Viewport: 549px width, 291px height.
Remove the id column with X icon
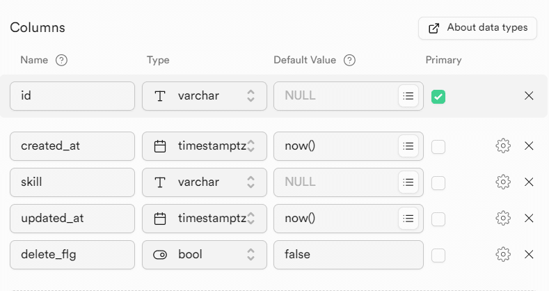coord(529,95)
